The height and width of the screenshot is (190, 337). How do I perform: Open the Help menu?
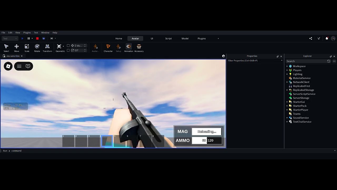click(55, 33)
